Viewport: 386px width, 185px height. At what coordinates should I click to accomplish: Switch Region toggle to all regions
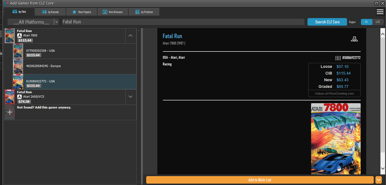[x=367, y=22]
